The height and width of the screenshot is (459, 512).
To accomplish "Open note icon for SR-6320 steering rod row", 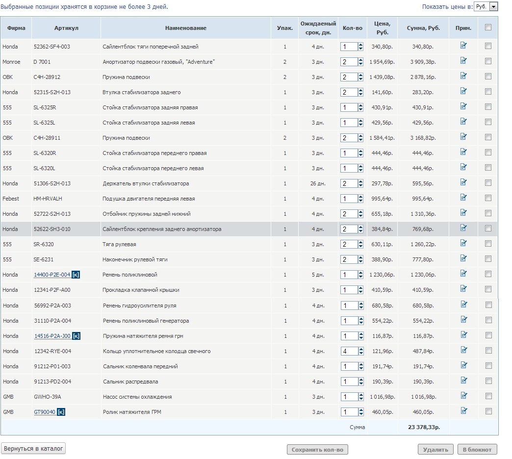I will click(x=463, y=244).
